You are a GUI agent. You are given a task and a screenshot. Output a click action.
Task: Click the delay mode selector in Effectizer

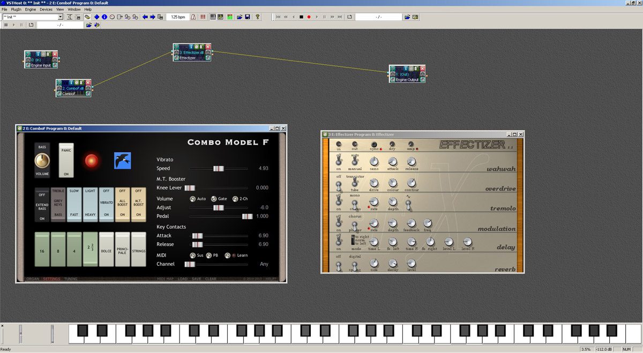point(353,241)
